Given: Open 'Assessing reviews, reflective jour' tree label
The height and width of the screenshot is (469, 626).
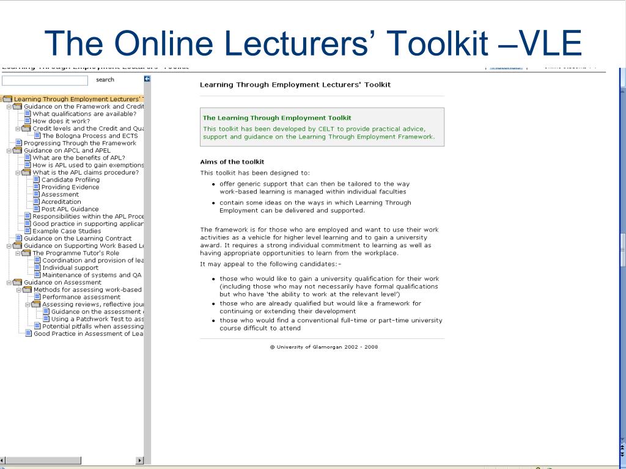Looking at the screenshot, I should [x=93, y=304].
